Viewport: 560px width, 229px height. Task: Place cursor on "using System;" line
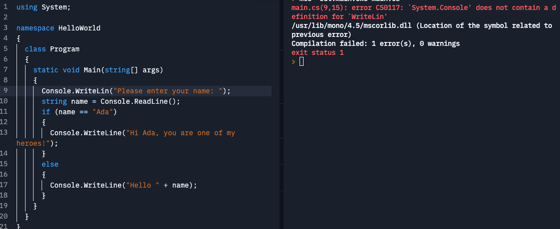(x=44, y=7)
